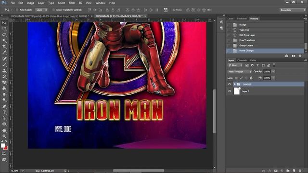Select the Hand tool

[x=4, y=130]
